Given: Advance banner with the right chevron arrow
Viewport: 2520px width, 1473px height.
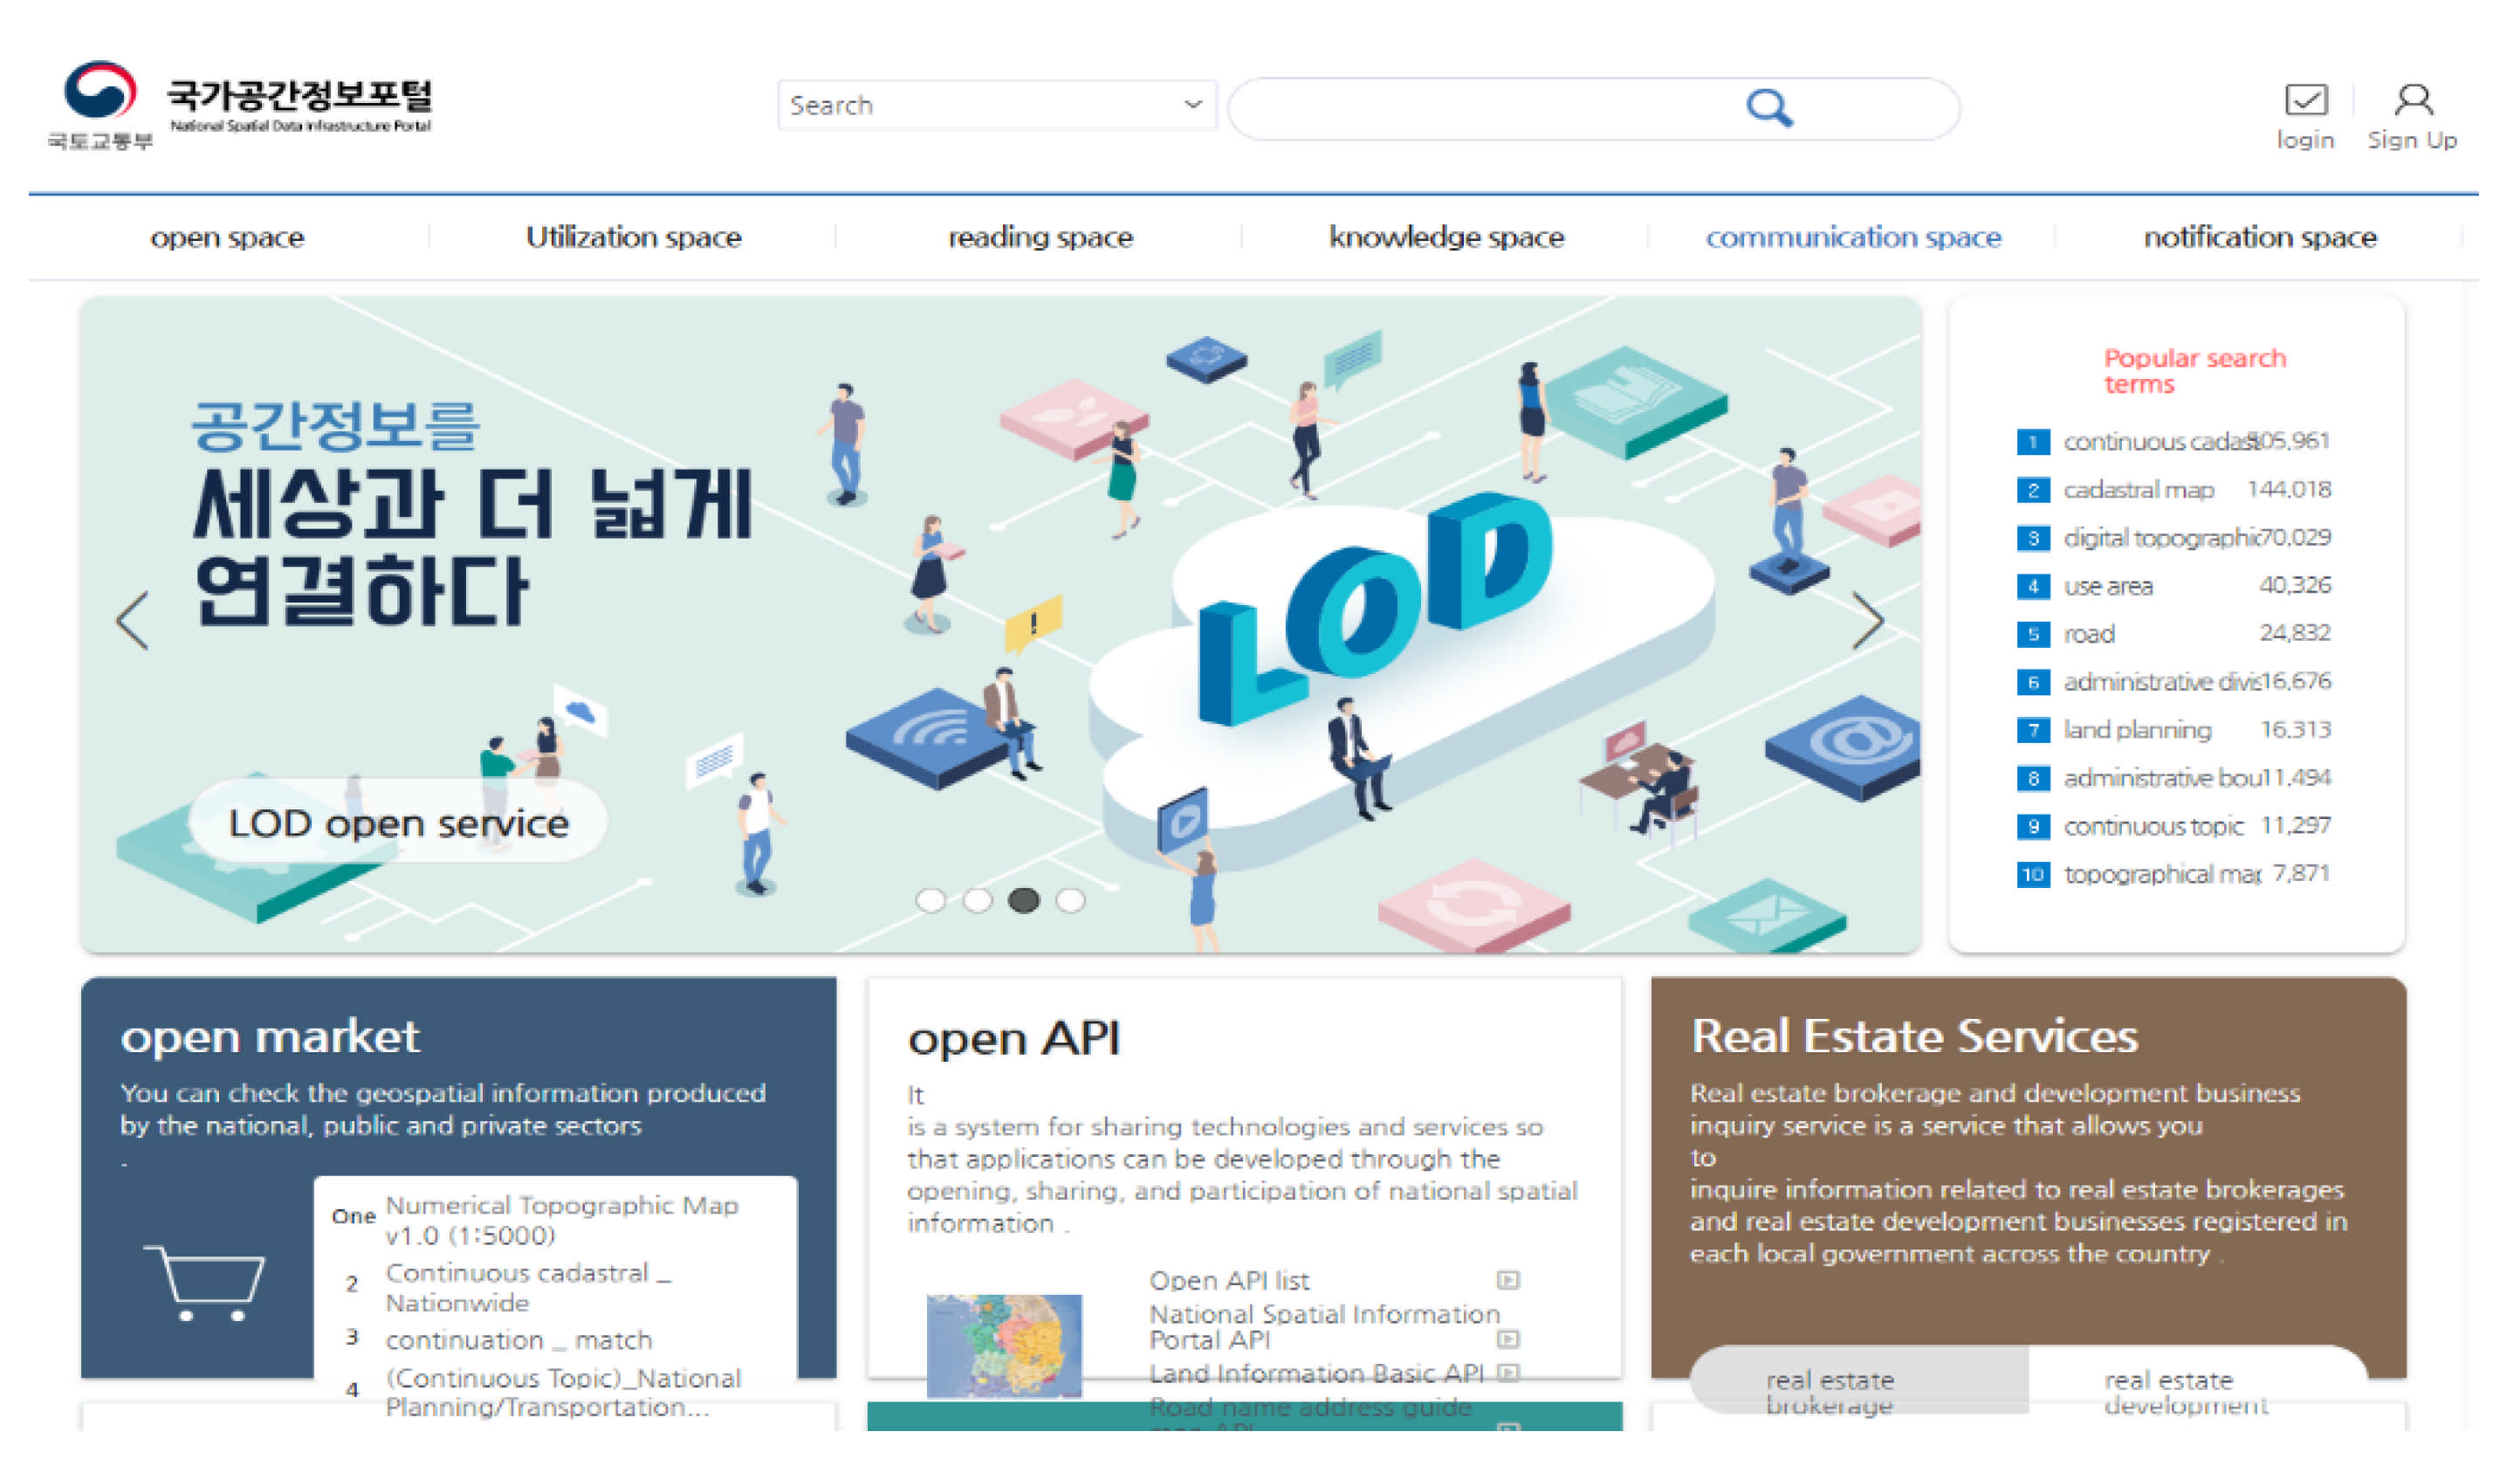Looking at the screenshot, I should [1867, 621].
